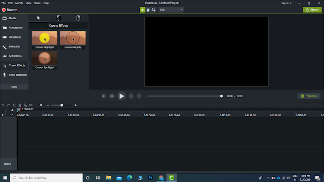Open the Transitions panel
This screenshot has height=182, width=324.
(x=14, y=37)
